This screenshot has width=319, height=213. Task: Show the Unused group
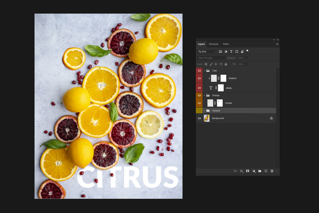pyautogui.click(x=199, y=110)
